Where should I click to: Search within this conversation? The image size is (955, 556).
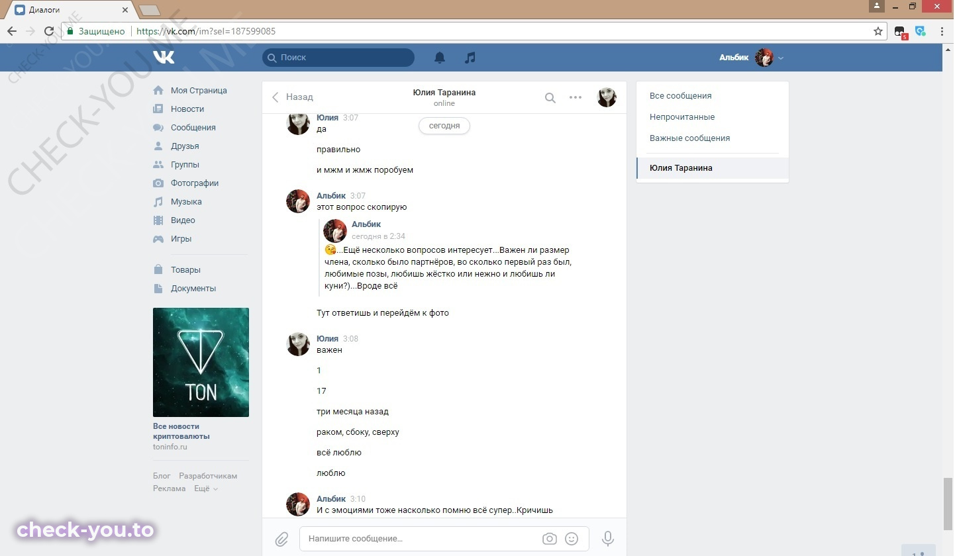click(x=550, y=98)
